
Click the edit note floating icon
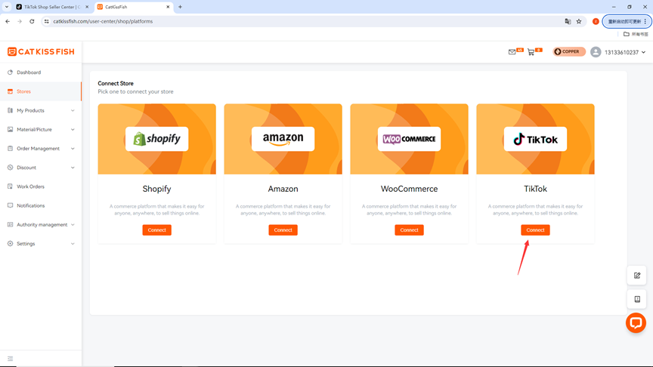637,276
